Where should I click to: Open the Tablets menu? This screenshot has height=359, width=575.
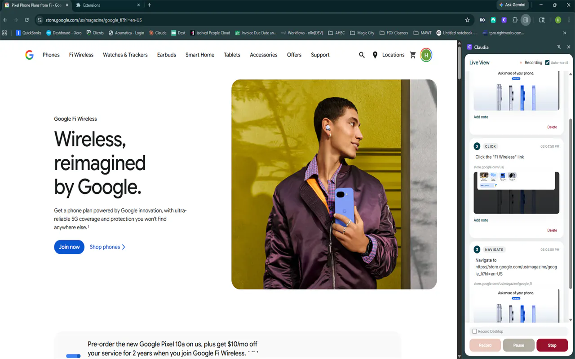coord(232,55)
